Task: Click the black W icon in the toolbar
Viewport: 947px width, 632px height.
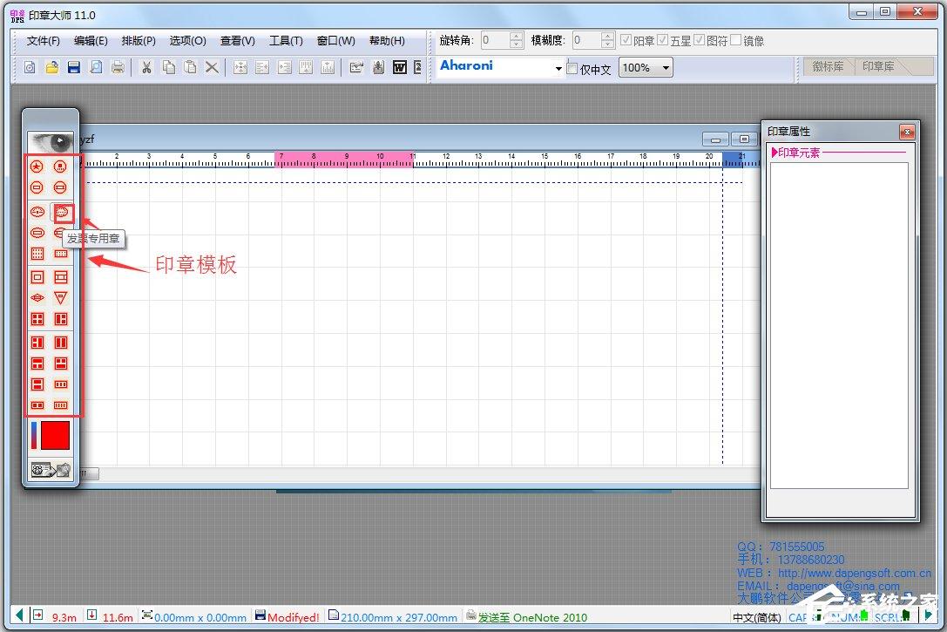Action: click(400, 67)
